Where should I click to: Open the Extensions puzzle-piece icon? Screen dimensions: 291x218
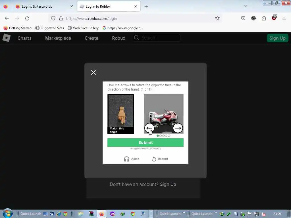(x=264, y=18)
